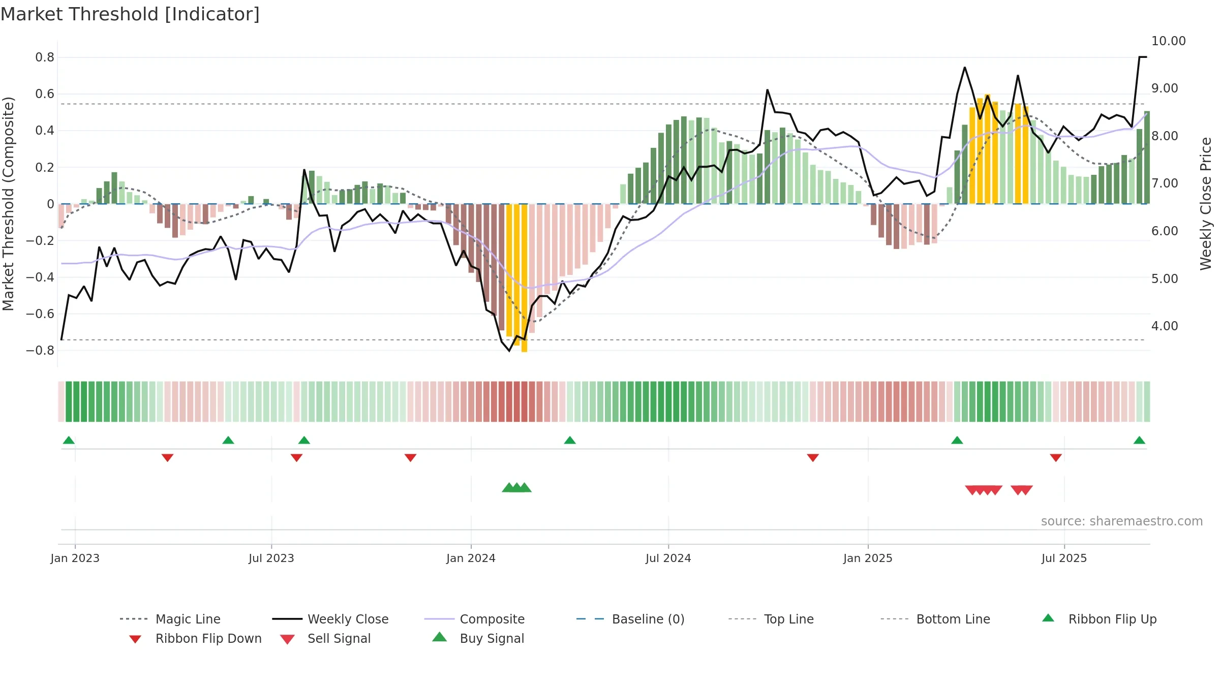The height and width of the screenshot is (686, 1220).
Task: Click the tallest orange bar near Apr 2025
Action: [987, 149]
